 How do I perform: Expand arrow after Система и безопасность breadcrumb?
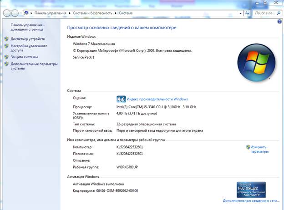[x=116, y=13]
